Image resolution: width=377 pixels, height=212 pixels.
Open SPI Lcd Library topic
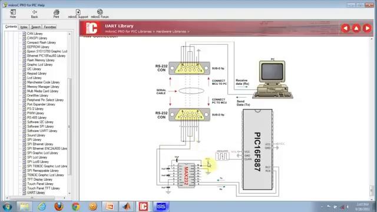point(37,157)
